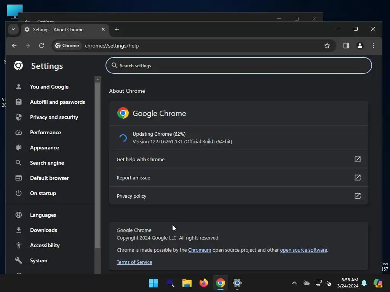The width and height of the screenshot is (390, 292).
Task: Open Firefox from the taskbar
Action: [x=204, y=283]
